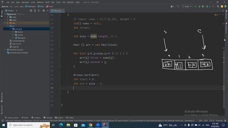Open Project panel gear options
Screen dimensions: 228x128
(x=43, y=11)
